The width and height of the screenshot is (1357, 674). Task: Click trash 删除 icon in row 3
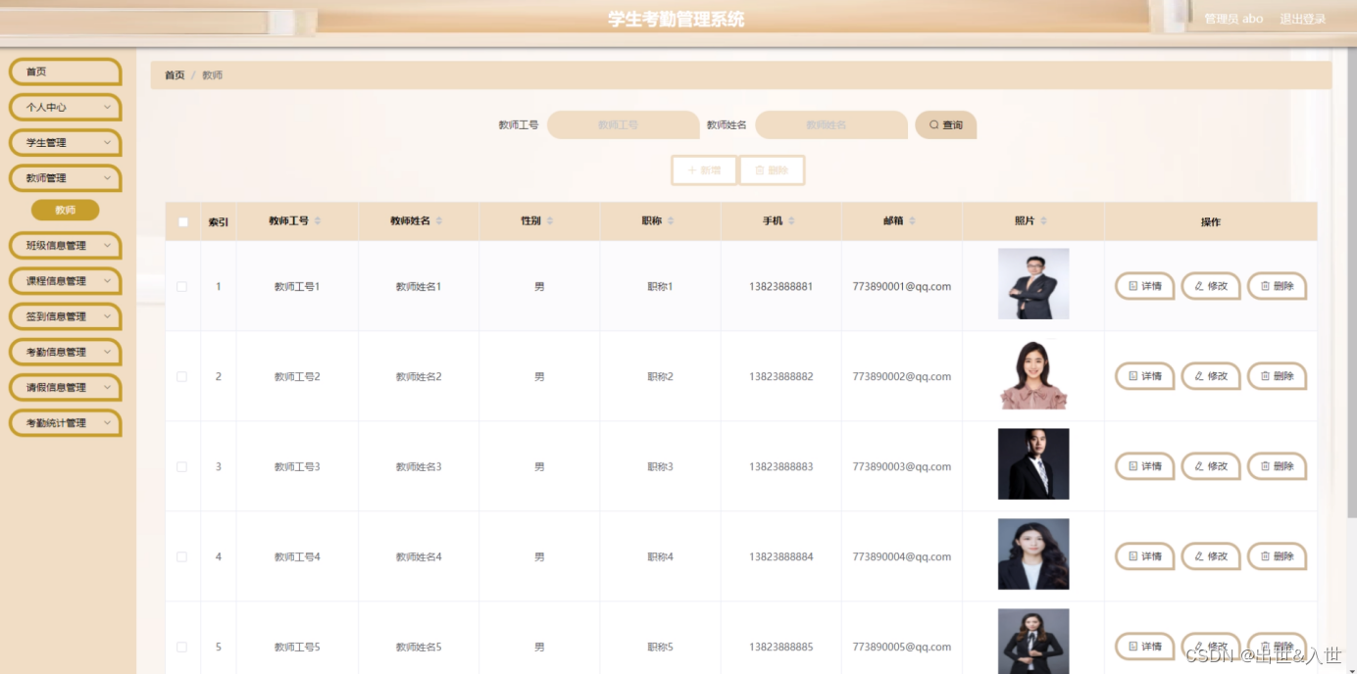pyautogui.click(x=1265, y=466)
